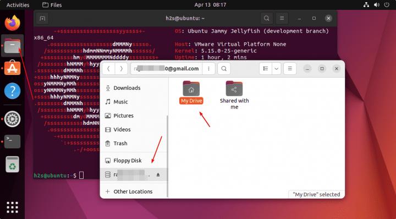
Task: Close the Terminal window
Action: point(328,18)
